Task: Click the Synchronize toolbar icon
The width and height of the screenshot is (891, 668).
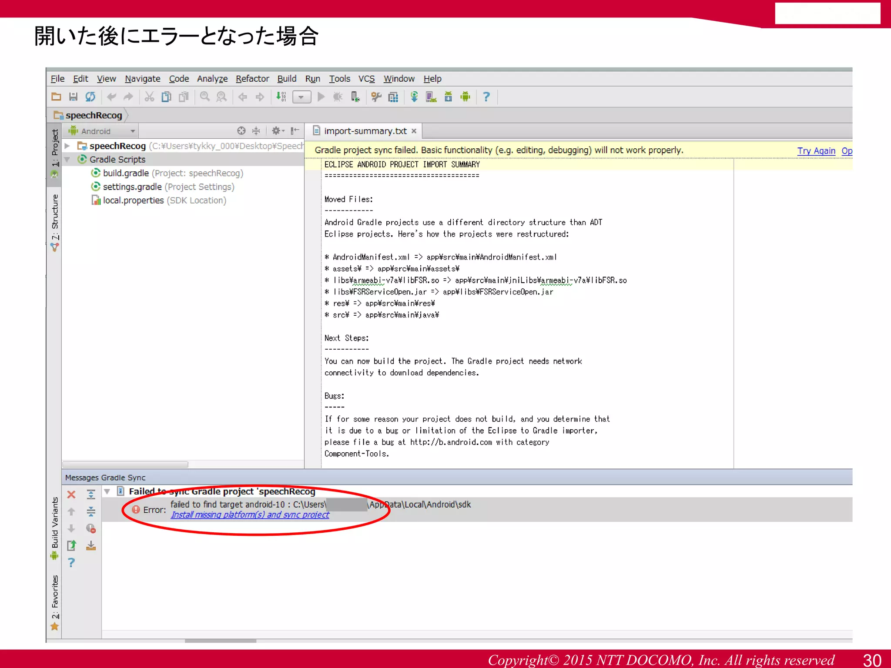Action: click(90, 97)
